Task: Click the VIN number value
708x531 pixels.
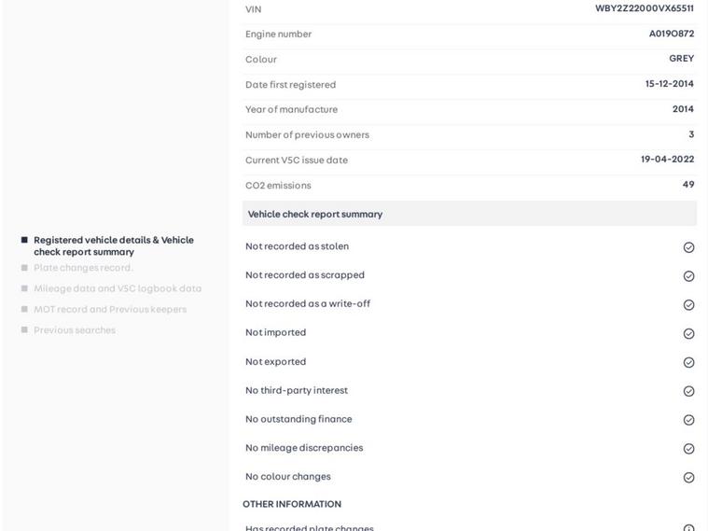Action: pos(644,8)
